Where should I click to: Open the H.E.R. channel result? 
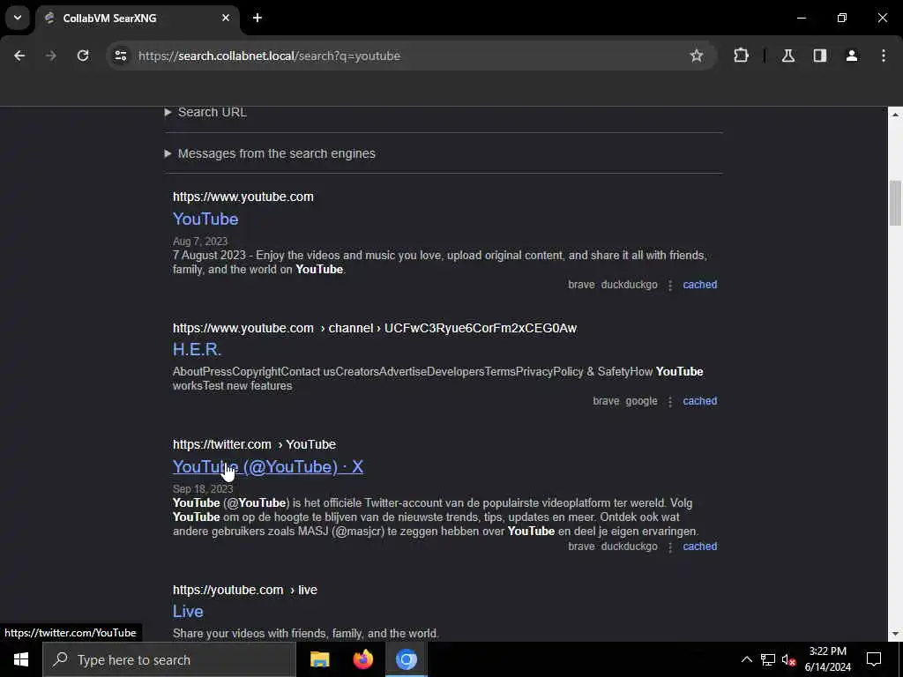click(x=197, y=349)
